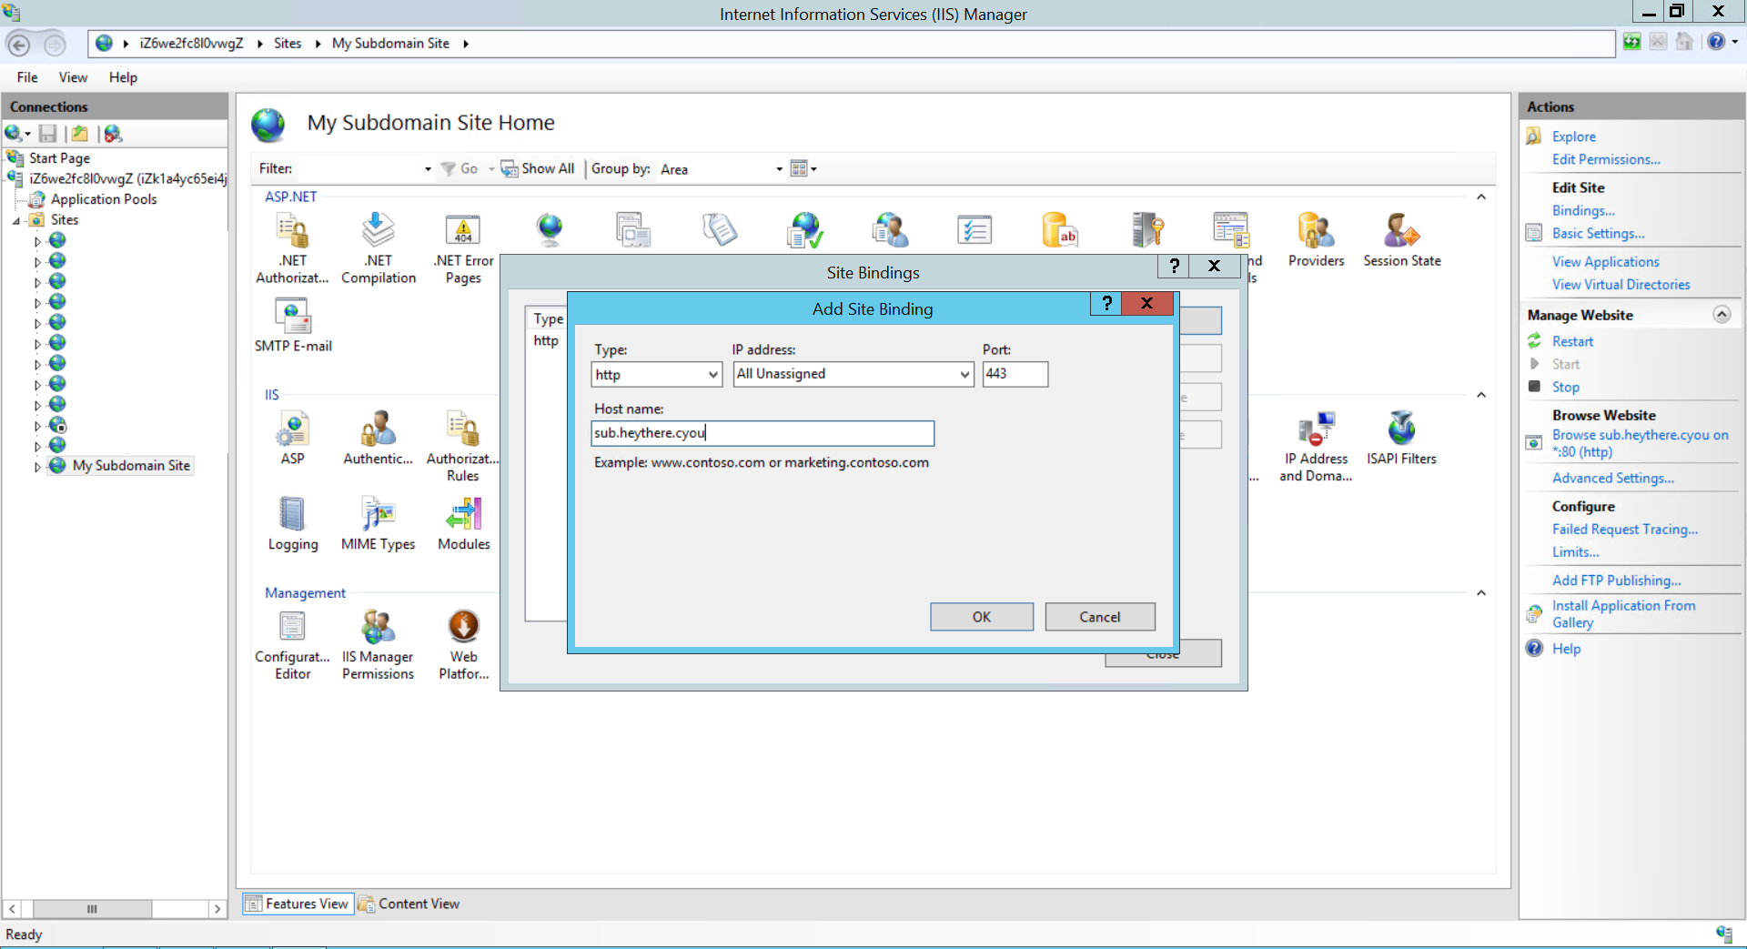
Task: Open the Logging feature
Action: 293,524
